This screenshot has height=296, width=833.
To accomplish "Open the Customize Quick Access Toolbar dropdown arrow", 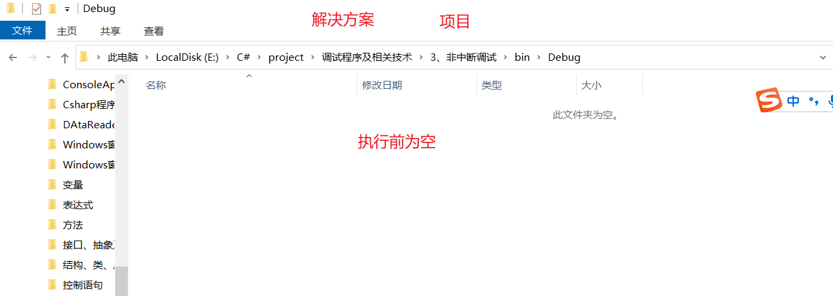I will (67, 9).
